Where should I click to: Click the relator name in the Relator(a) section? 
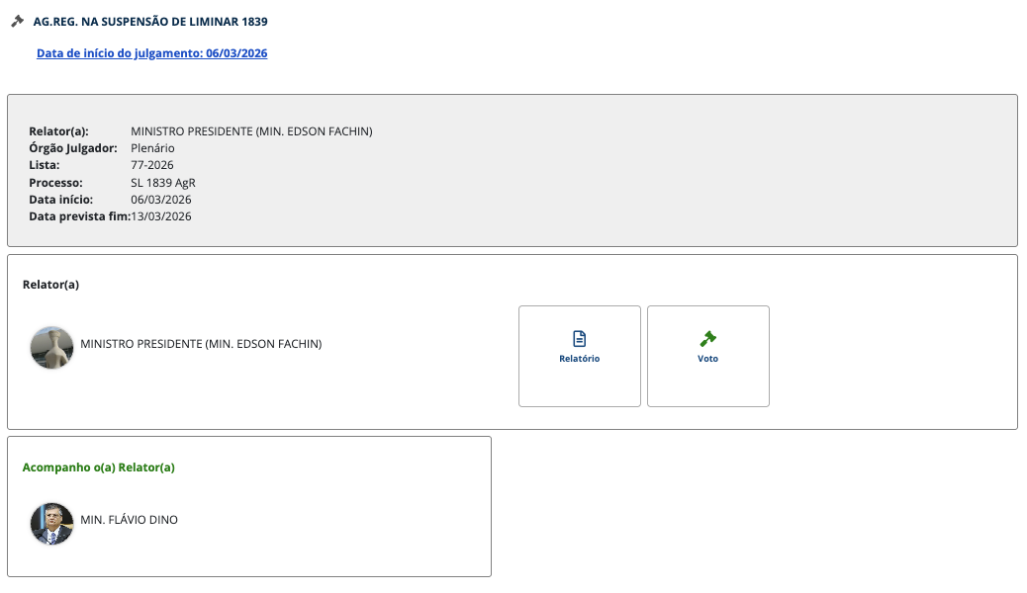tap(201, 344)
